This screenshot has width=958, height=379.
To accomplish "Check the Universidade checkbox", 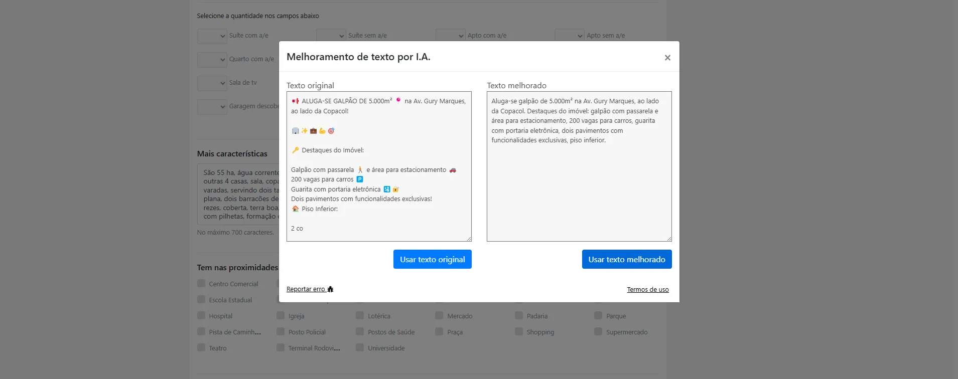I will (x=360, y=348).
